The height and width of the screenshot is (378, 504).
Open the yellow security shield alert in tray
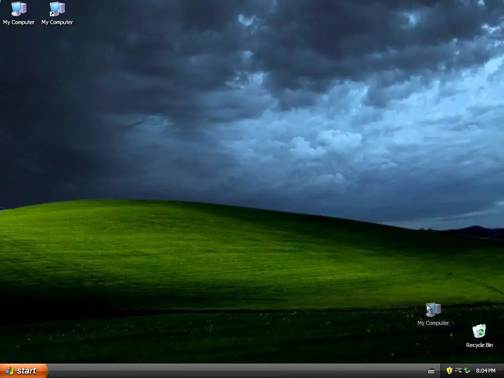449,371
